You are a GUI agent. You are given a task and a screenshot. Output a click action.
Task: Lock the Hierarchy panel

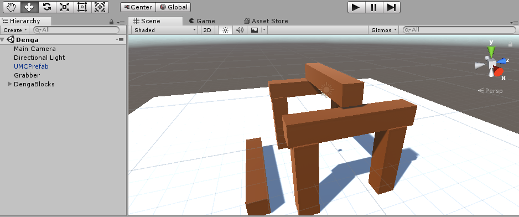coord(112,22)
